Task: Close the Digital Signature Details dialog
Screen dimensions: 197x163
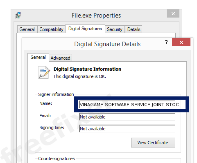Action: pyautogui.click(x=181, y=42)
